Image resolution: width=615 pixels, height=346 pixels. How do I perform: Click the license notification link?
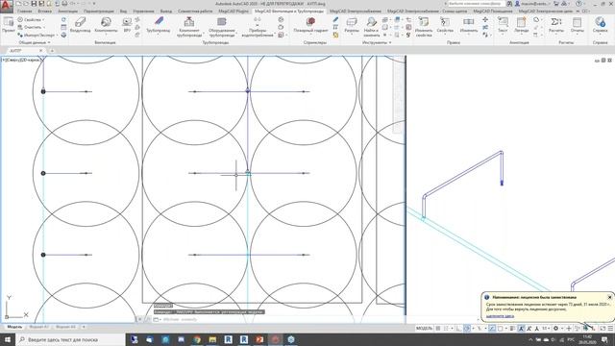[500, 316]
